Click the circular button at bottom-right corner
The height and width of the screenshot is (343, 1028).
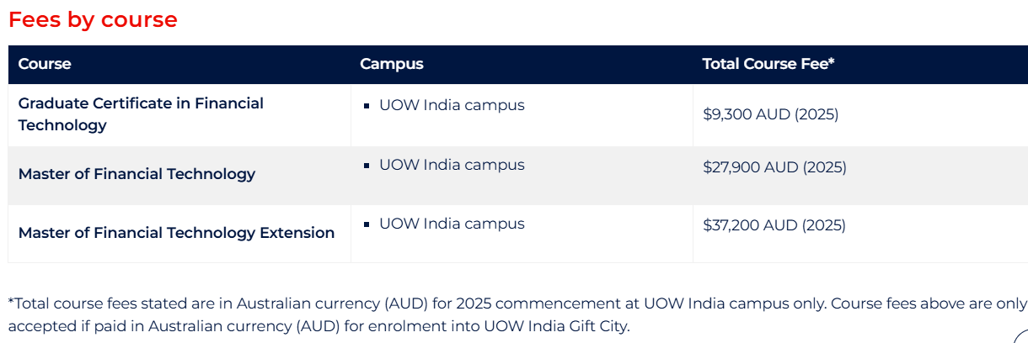click(x=1021, y=336)
